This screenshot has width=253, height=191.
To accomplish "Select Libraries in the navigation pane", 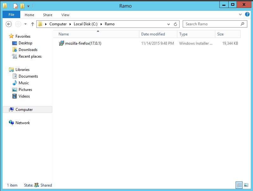I will tap(22, 70).
